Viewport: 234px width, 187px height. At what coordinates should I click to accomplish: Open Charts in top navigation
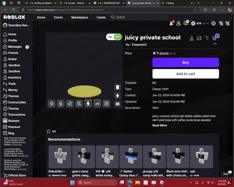coord(58,17)
